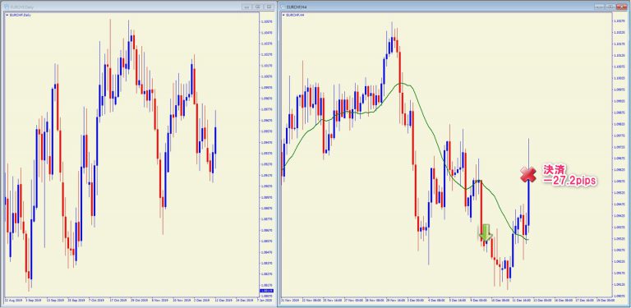
Task: Close the EURCHF Daily chart window
Action: [x=269, y=7]
